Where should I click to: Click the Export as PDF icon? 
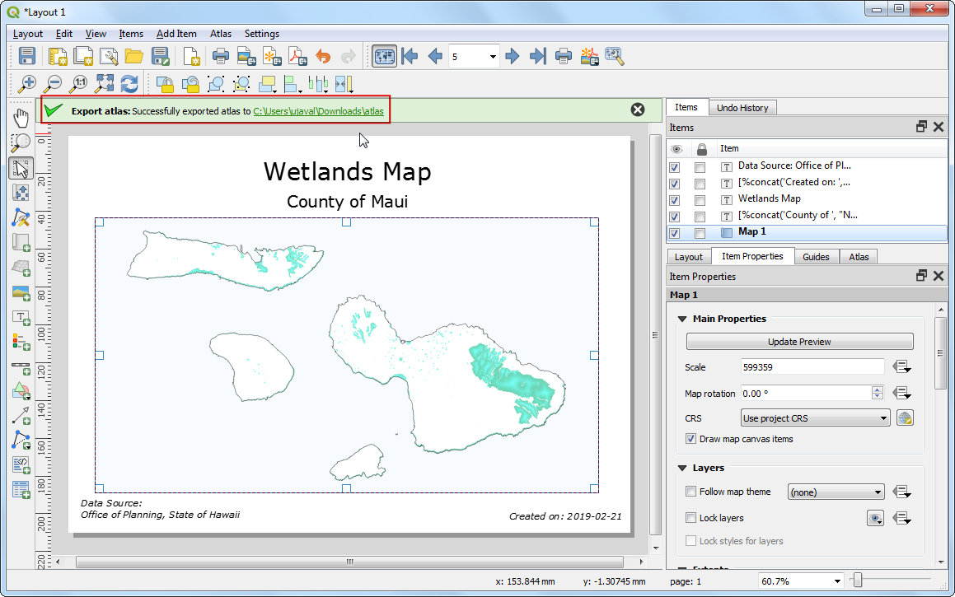pyautogui.click(x=297, y=56)
